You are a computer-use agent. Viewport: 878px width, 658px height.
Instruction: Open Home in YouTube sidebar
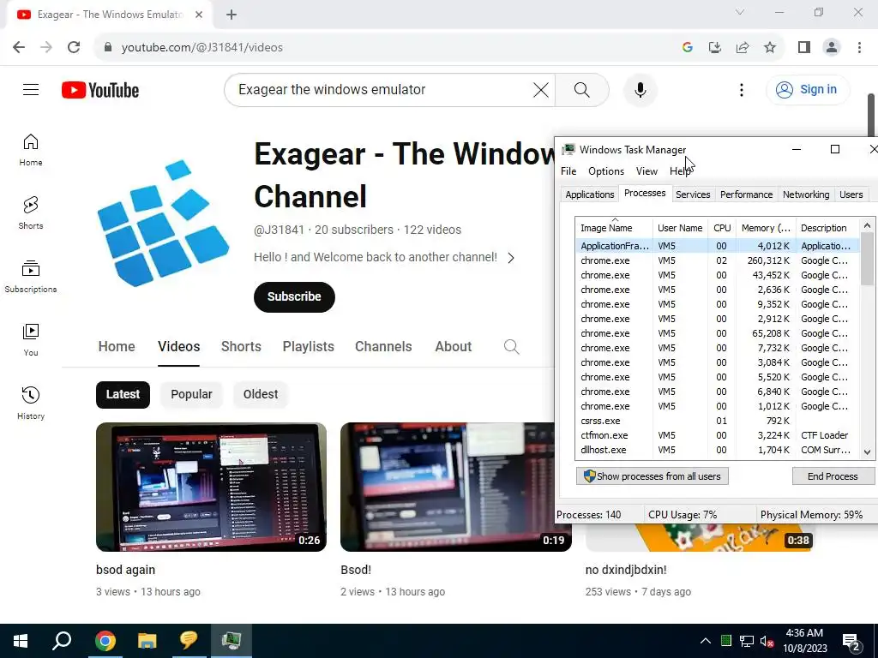(x=31, y=150)
